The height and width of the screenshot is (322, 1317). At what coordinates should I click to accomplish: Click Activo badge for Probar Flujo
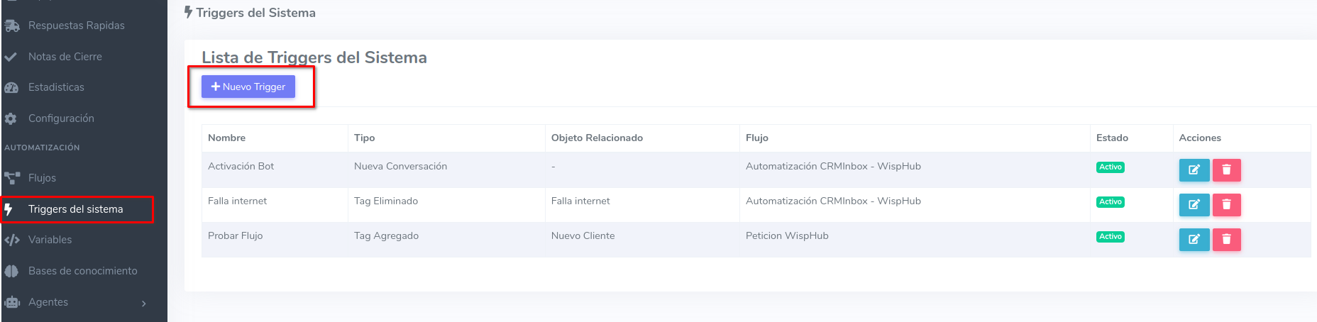pyautogui.click(x=1111, y=237)
